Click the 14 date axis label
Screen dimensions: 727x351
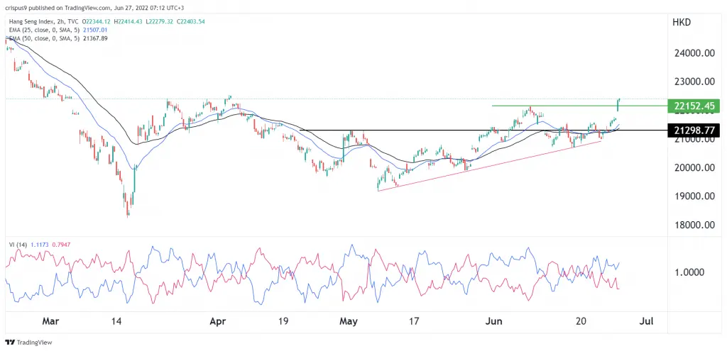(x=116, y=321)
